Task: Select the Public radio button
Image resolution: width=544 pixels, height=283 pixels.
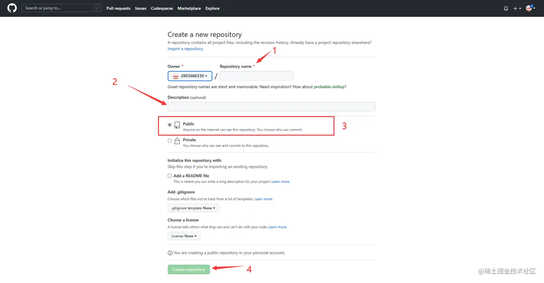Action: coord(170,125)
